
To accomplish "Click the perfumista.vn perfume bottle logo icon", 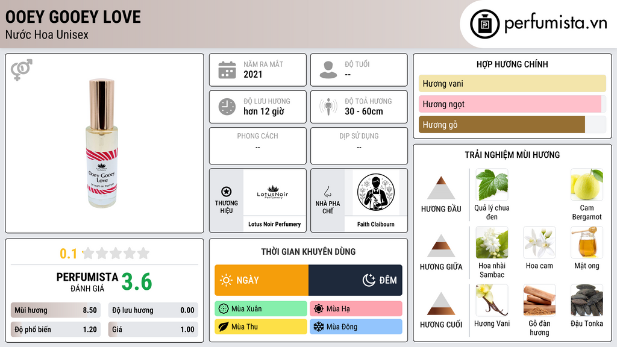I will click(x=484, y=24).
